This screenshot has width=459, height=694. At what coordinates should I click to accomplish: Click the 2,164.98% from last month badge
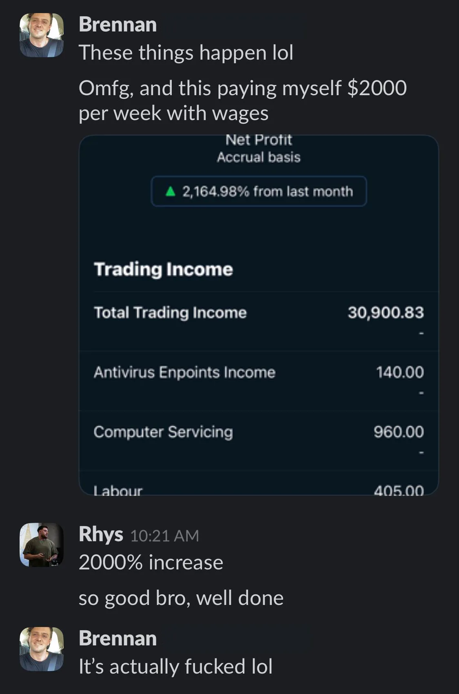click(259, 191)
